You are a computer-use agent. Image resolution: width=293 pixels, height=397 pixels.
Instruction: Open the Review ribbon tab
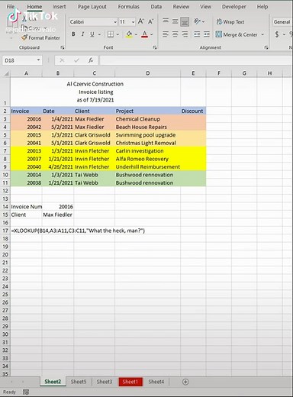pos(181,7)
